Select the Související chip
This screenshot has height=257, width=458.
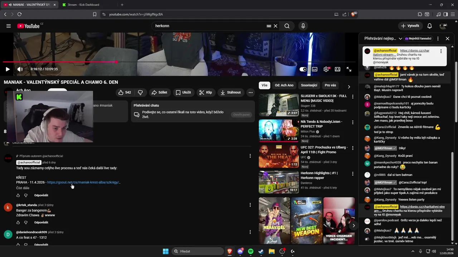click(x=309, y=85)
